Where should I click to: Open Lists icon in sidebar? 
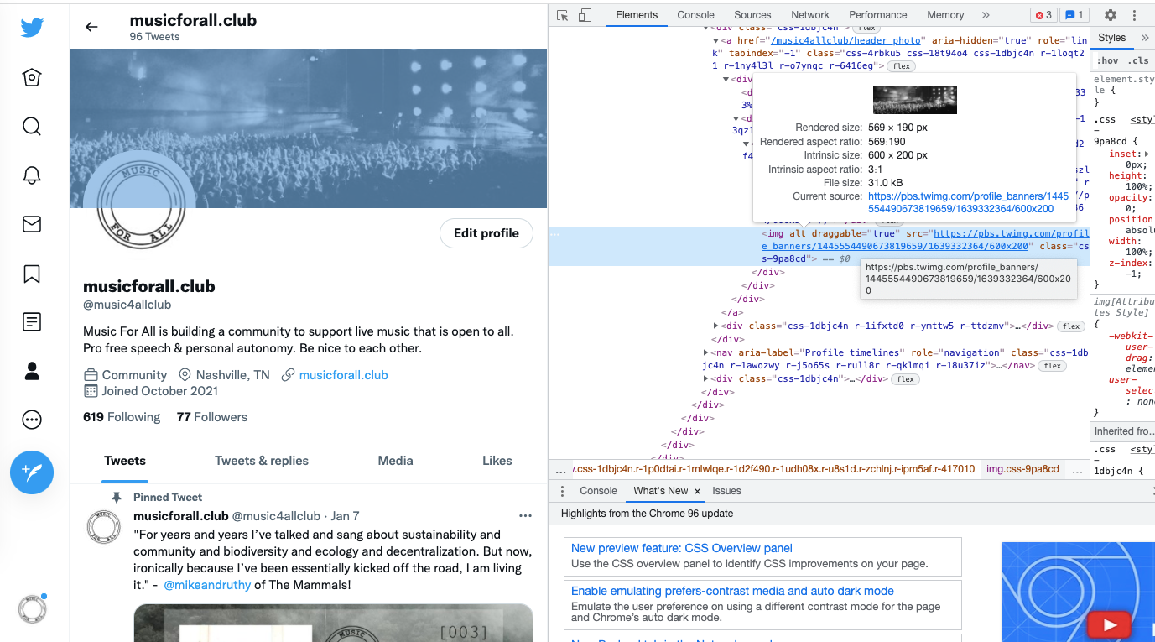(32, 321)
